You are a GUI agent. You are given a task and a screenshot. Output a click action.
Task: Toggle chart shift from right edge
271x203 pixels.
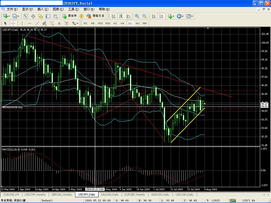161,16
